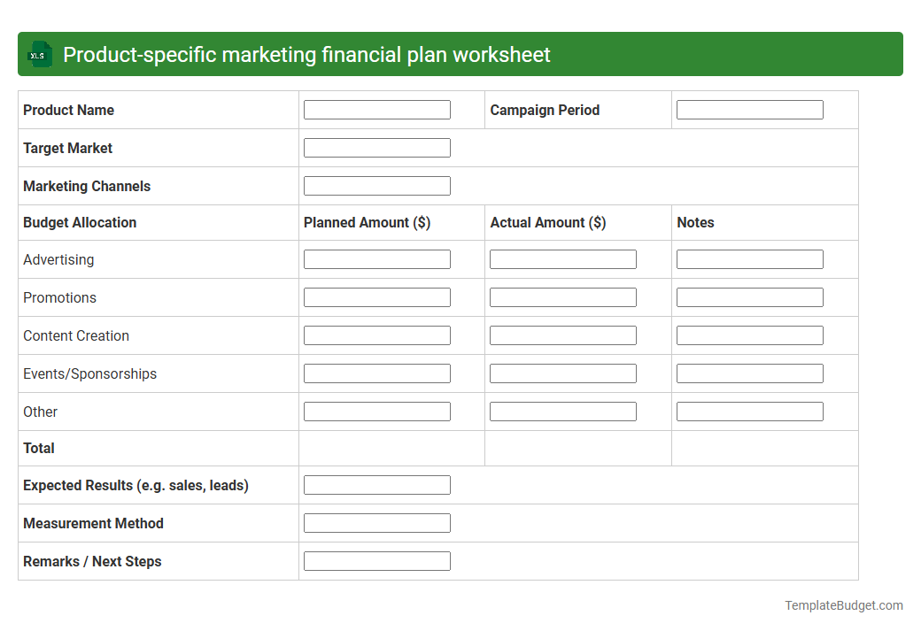Click the Events/Sponsorships notes input
This screenshot has height=631, width=921.
pos(749,373)
